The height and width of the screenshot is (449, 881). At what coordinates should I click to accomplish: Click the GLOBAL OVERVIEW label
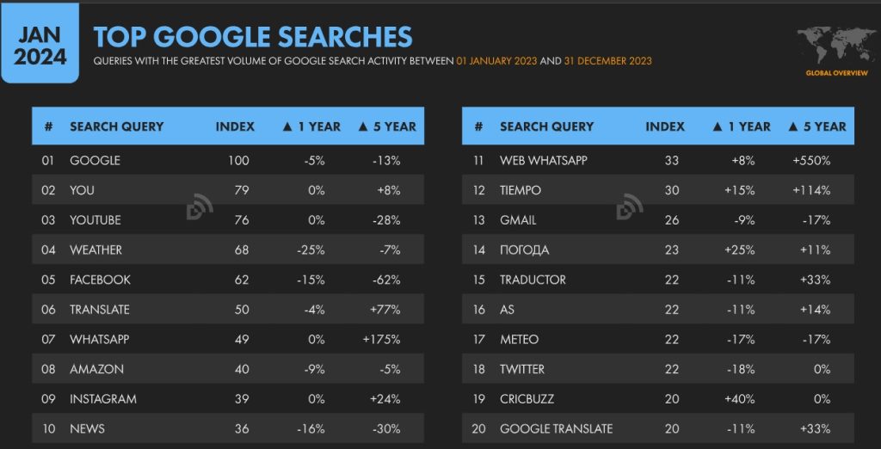(x=836, y=73)
